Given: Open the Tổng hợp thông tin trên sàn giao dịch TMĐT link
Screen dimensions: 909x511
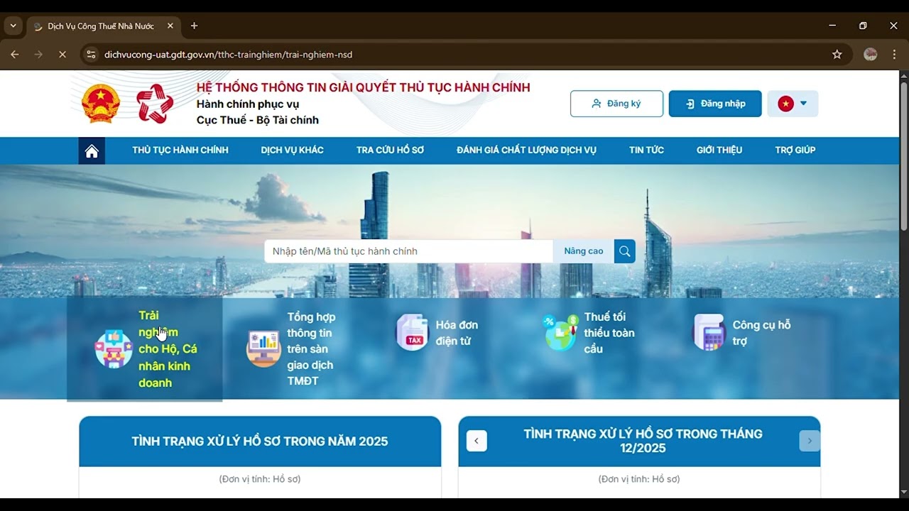Looking at the screenshot, I should [x=311, y=349].
